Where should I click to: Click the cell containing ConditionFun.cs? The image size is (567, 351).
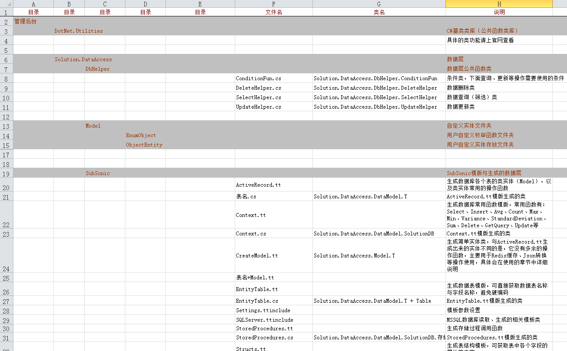tap(259, 78)
